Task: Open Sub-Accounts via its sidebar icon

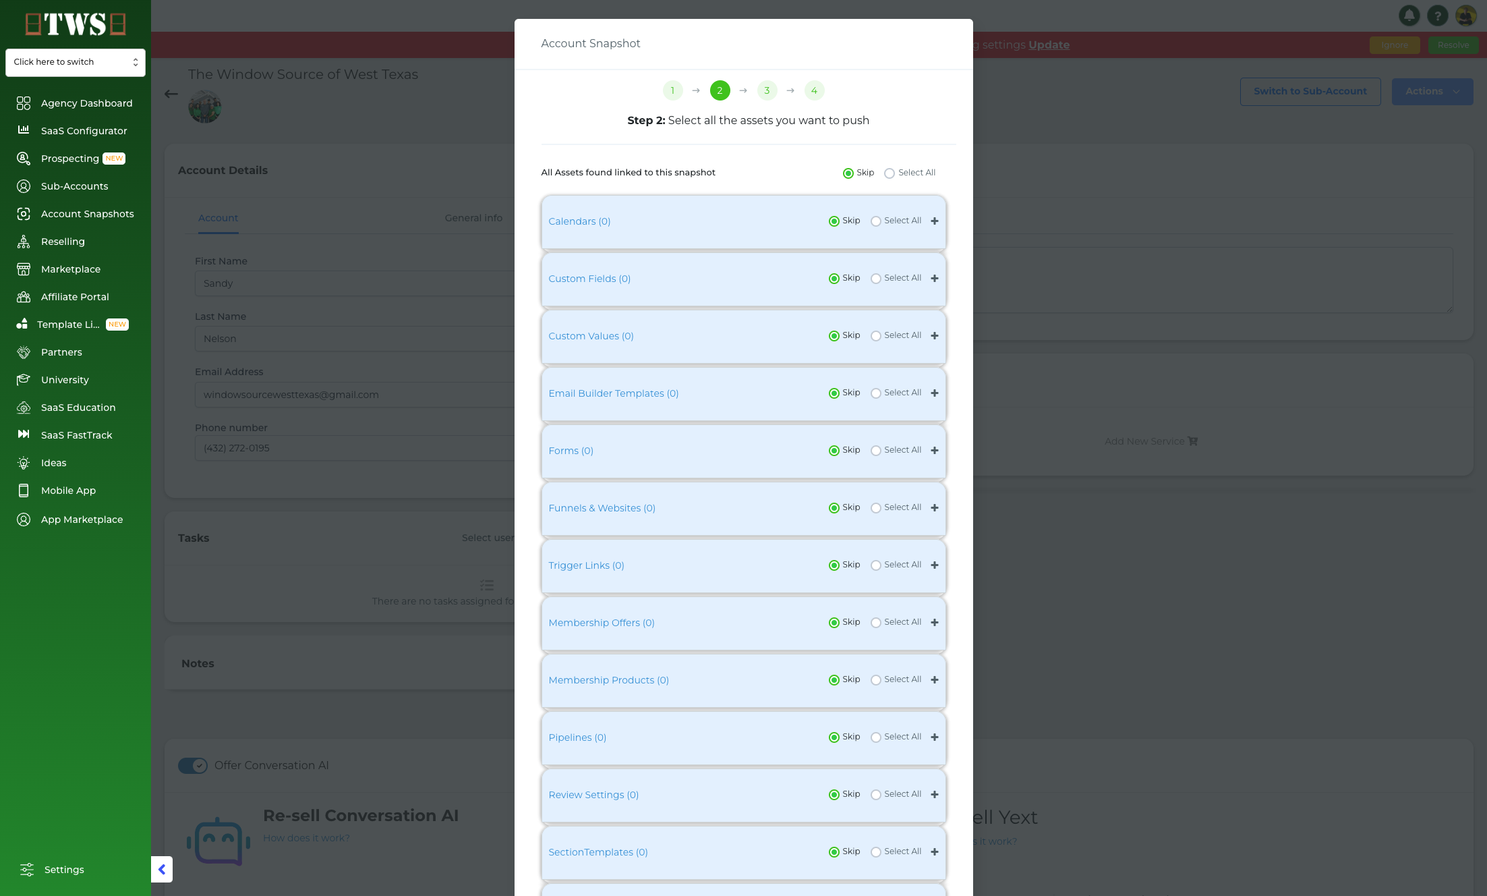Action: click(24, 186)
